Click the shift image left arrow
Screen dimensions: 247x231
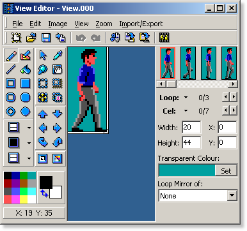pyautogui.click(x=43, y=128)
